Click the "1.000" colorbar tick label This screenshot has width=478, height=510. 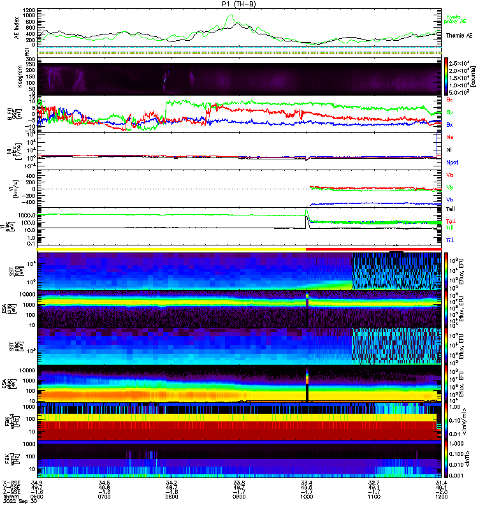coord(456,444)
